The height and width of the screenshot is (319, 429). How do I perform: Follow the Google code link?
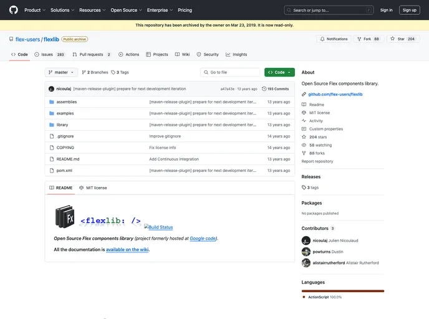pyautogui.click(x=203, y=239)
